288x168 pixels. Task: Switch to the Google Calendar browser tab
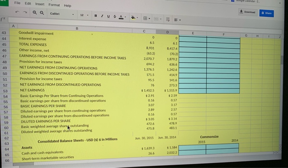pyautogui.click(x=245, y=1)
